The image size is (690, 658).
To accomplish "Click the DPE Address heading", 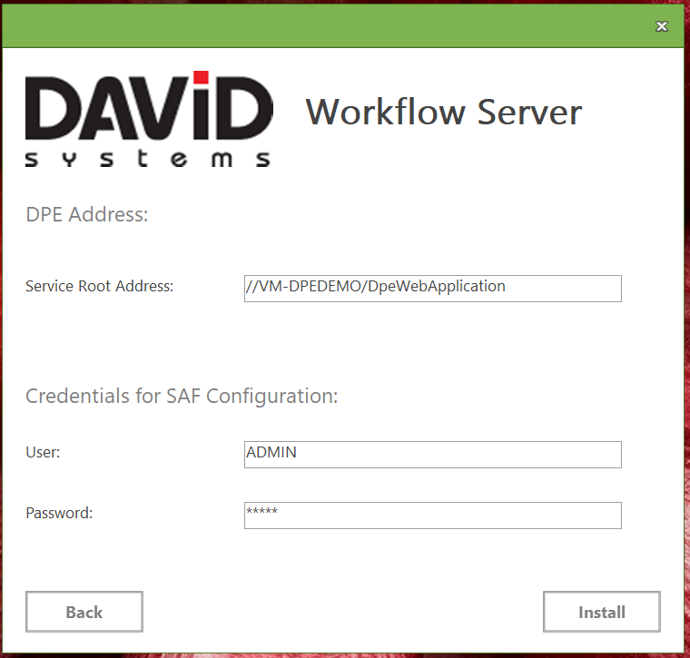I will click(86, 215).
